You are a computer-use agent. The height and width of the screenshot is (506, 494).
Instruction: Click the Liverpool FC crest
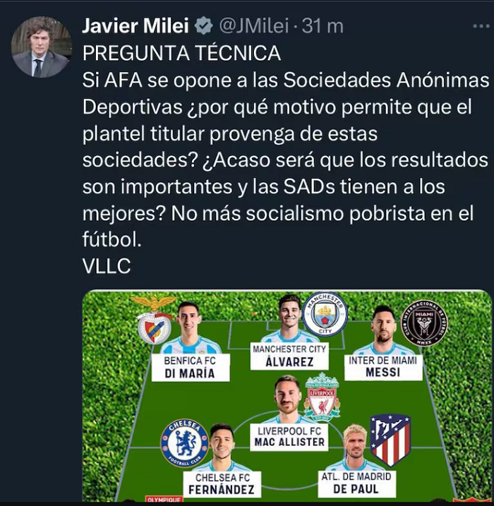(x=323, y=397)
